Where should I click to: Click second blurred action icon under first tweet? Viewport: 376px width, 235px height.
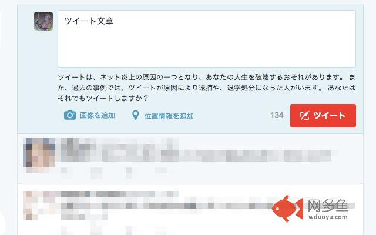(96, 172)
